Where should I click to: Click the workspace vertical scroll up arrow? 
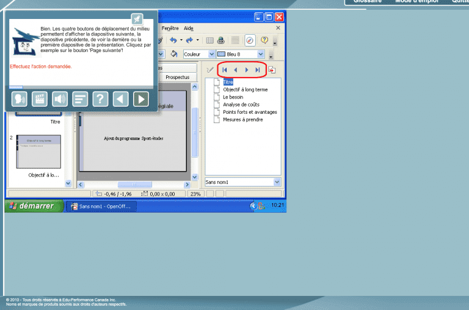point(194,87)
